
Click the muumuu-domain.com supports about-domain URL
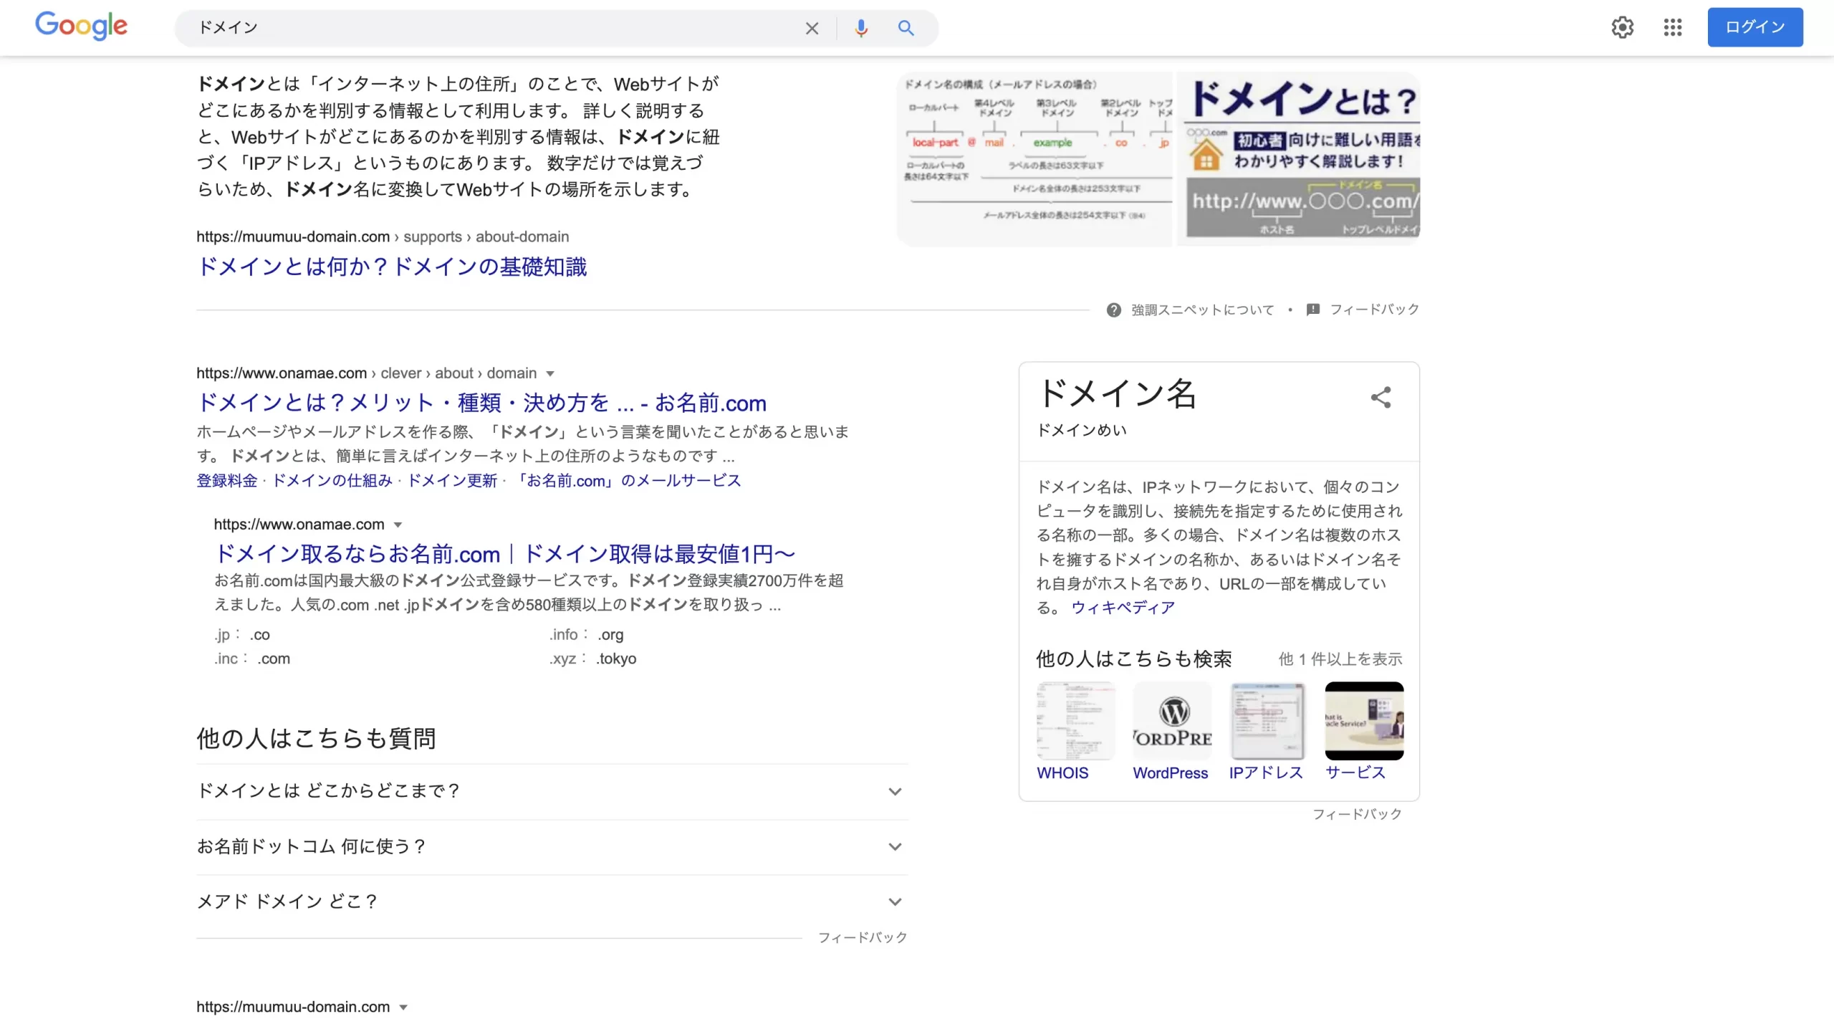point(383,236)
